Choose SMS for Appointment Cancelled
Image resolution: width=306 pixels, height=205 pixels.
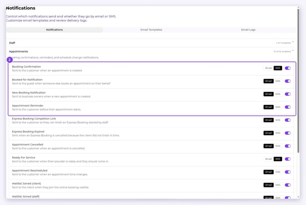pos(278,146)
